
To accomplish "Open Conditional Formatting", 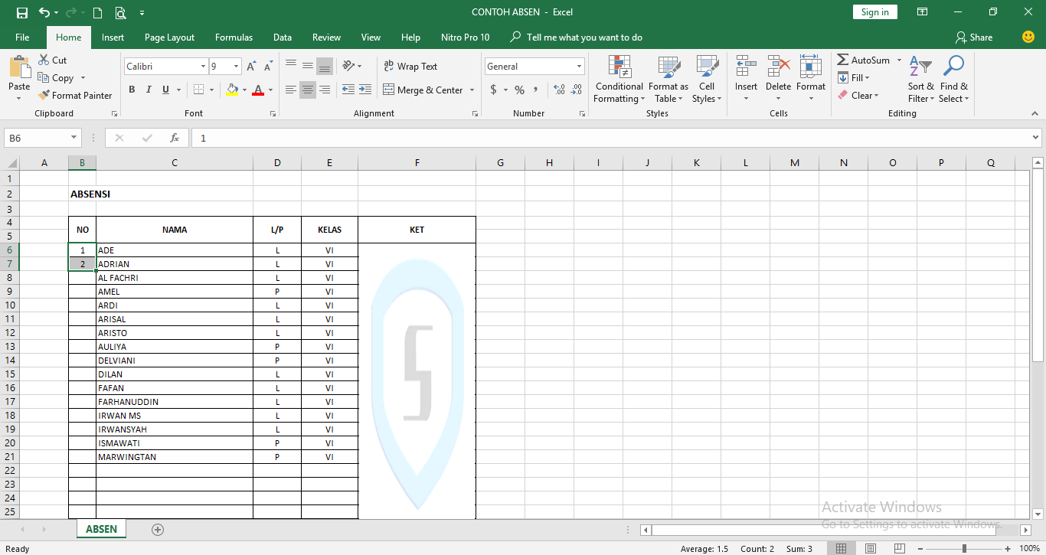I will [x=619, y=80].
